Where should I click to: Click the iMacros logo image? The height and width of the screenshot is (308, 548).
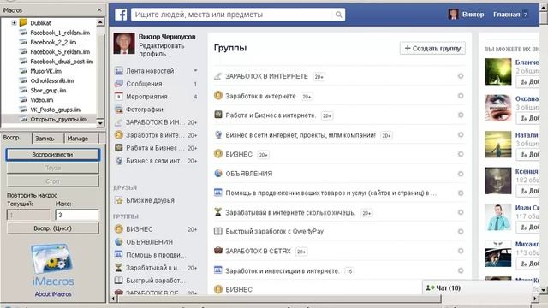[x=53, y=264]
